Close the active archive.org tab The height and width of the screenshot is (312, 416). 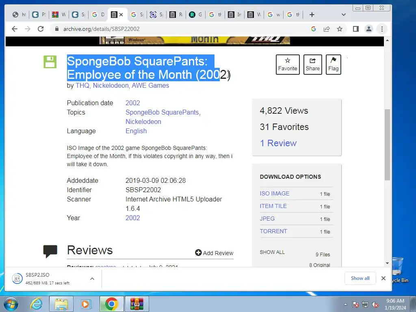pyautogui.click(x=121, y=15)
